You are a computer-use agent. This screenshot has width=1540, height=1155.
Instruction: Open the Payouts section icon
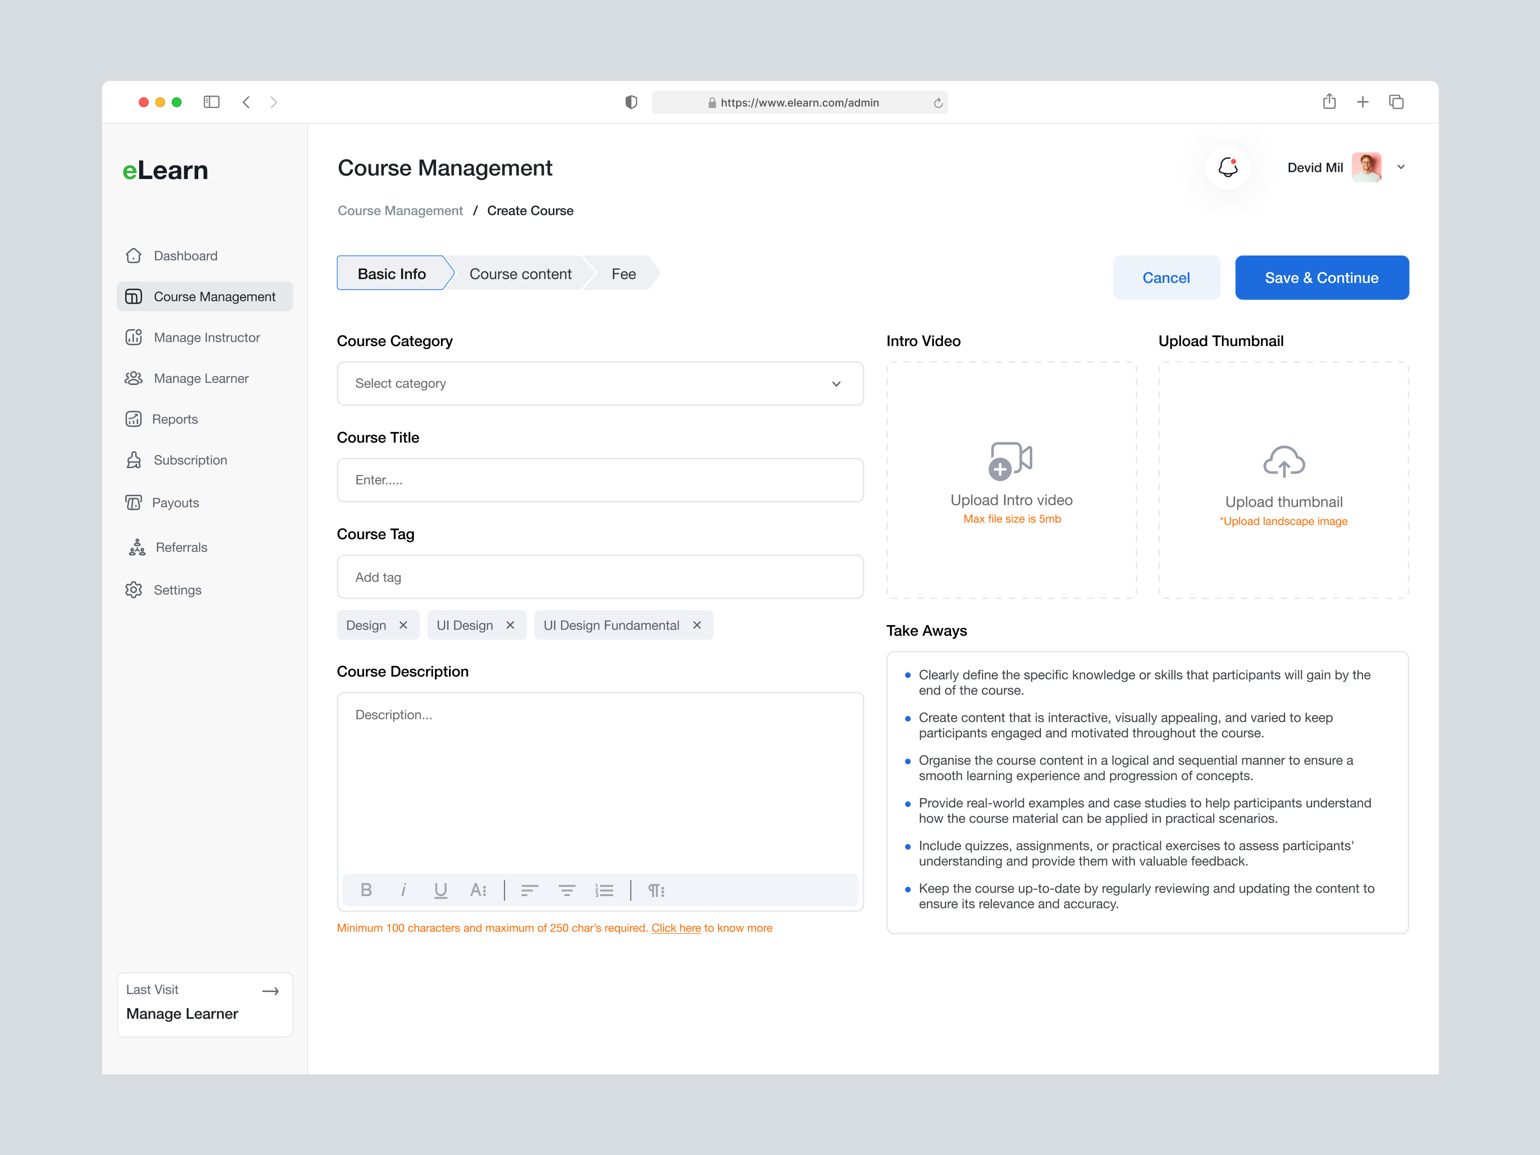tap(134, 502)
